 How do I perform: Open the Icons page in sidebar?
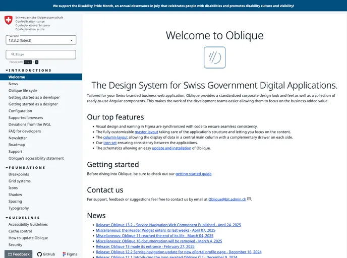(13, 188)
